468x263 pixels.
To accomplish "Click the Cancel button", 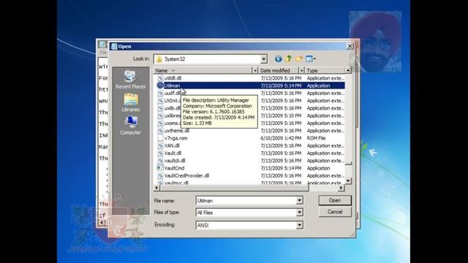I will pyautogui.click(x=335, y=212).
